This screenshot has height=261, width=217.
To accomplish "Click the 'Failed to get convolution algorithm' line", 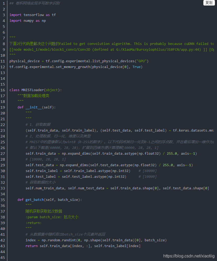I will (112, 44).
